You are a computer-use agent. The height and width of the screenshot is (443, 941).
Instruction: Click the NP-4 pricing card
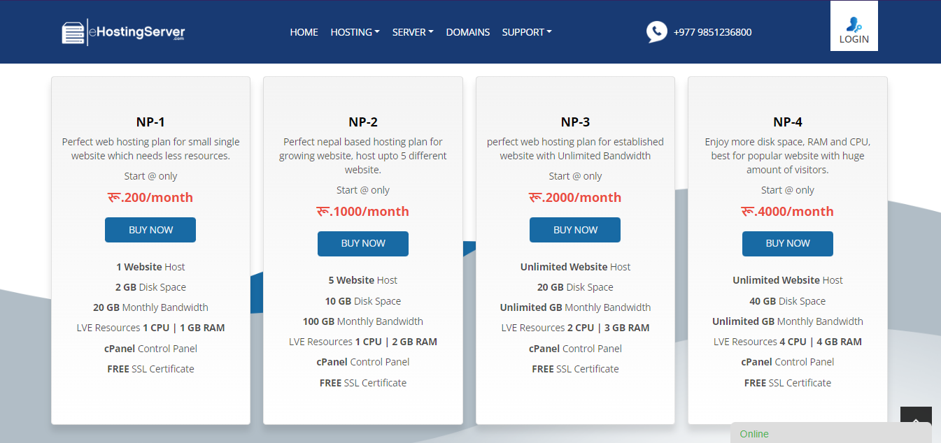coord(787,252)
